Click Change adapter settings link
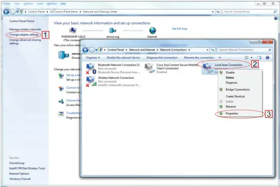 [x=24, y=35]
